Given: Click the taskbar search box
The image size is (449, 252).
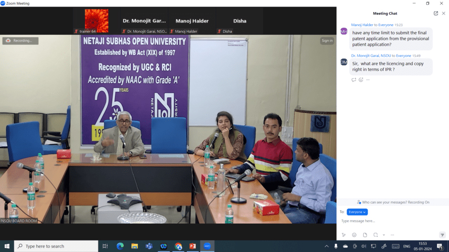Looking at the screenshot, I should click(56, 246).
